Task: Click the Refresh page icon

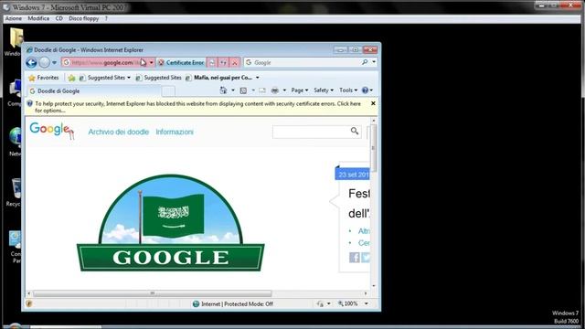Action: pos(223,63)
